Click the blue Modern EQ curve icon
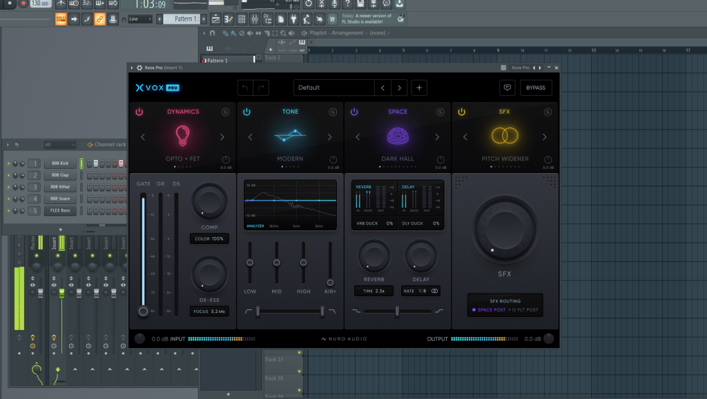 coord(290,135)
